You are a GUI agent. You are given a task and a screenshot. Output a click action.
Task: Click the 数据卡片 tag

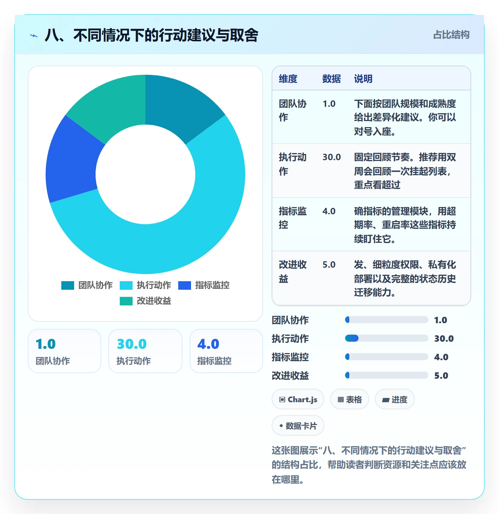tap(298, 426)
